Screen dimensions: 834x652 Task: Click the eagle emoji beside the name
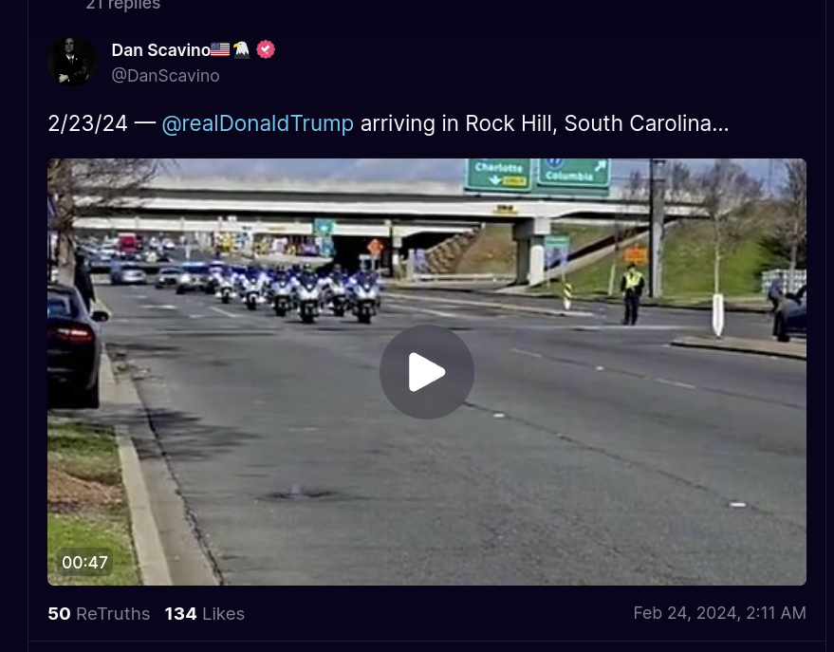click(242, 49)
